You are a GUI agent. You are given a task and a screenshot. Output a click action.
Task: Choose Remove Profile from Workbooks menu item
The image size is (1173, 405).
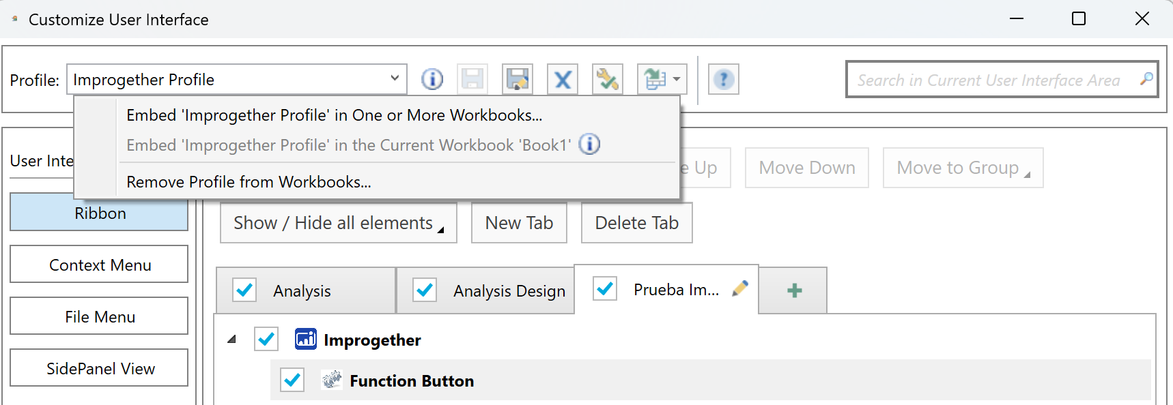pos(249,182)
